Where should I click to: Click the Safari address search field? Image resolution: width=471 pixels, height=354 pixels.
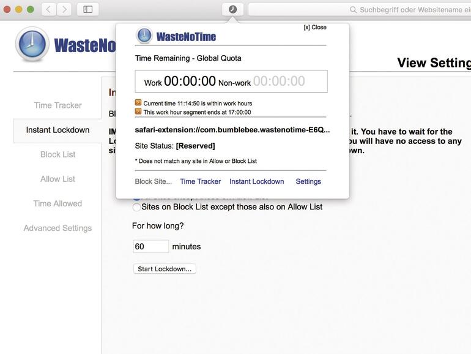(x=360, y=10)
